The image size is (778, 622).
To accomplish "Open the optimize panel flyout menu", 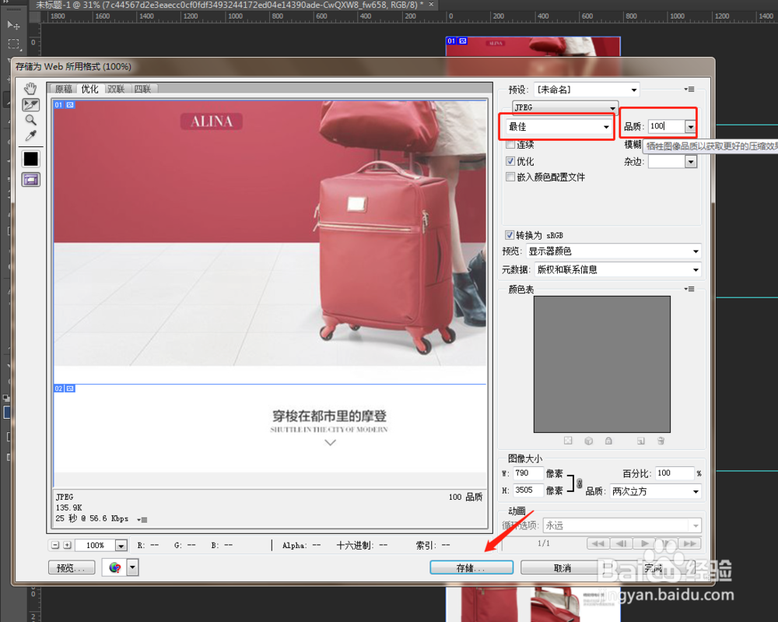I will tap(689, 90).
